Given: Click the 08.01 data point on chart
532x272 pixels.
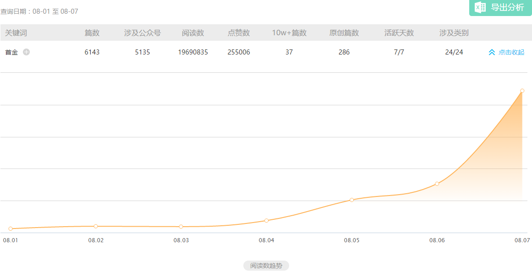Looking at the screenshot, I should point(11,228).
